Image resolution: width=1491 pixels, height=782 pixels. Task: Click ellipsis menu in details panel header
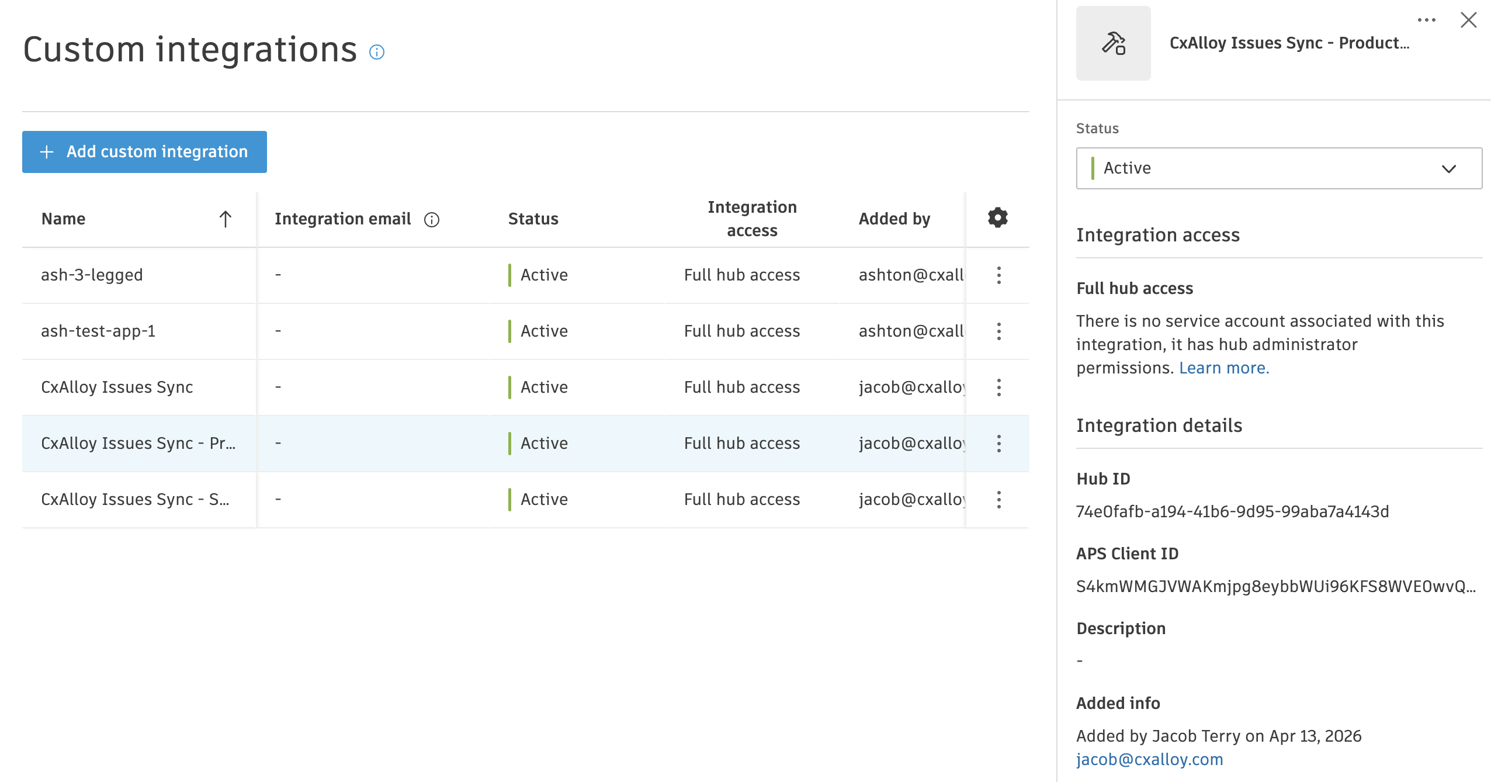point(1426,20)
